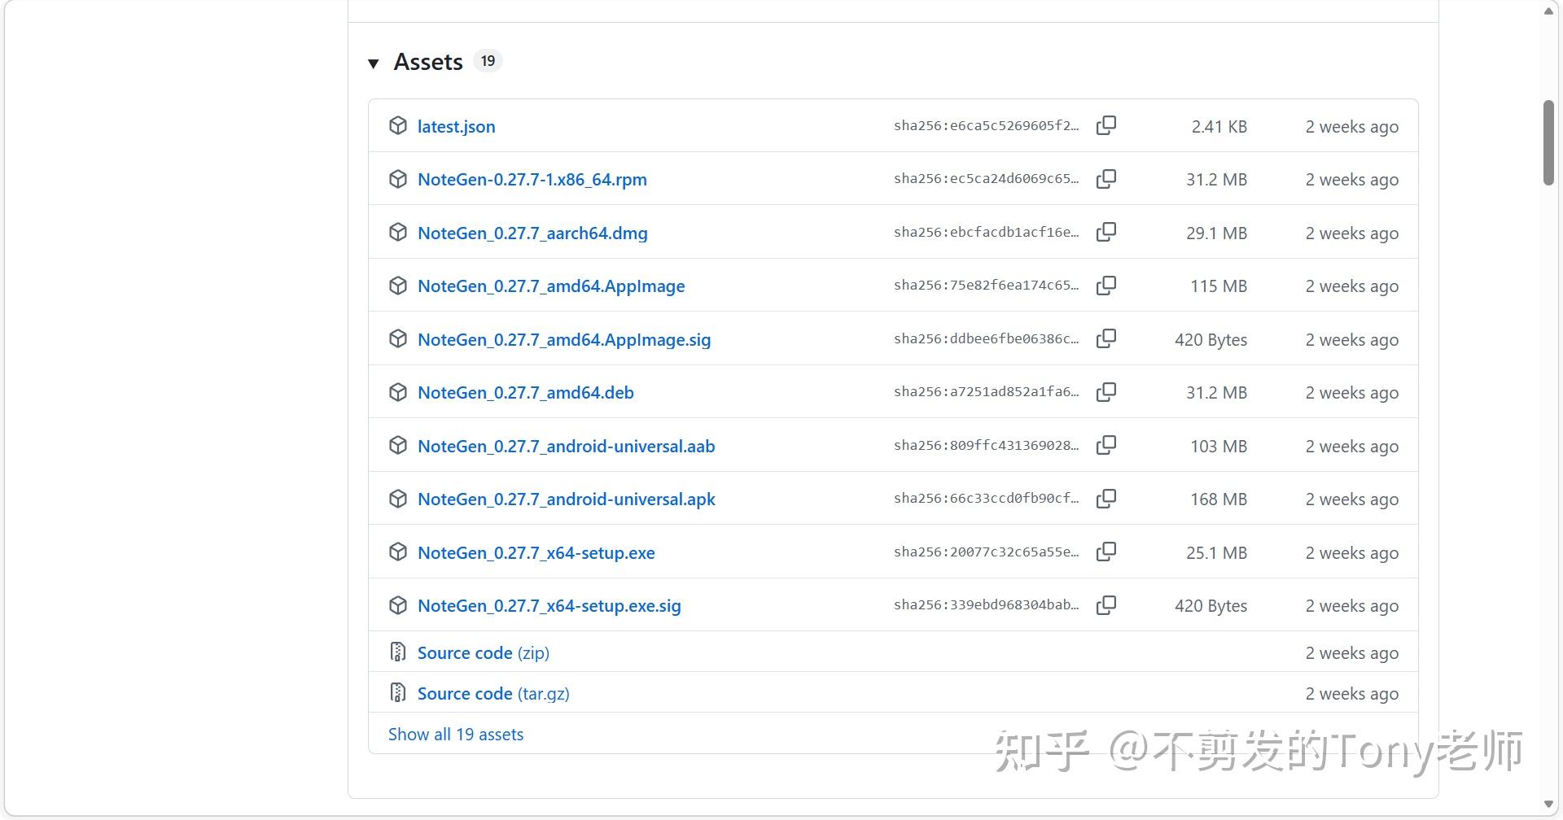Click the Assets heading
This screenshot has height=820, width=1563.
pos(428,62)
